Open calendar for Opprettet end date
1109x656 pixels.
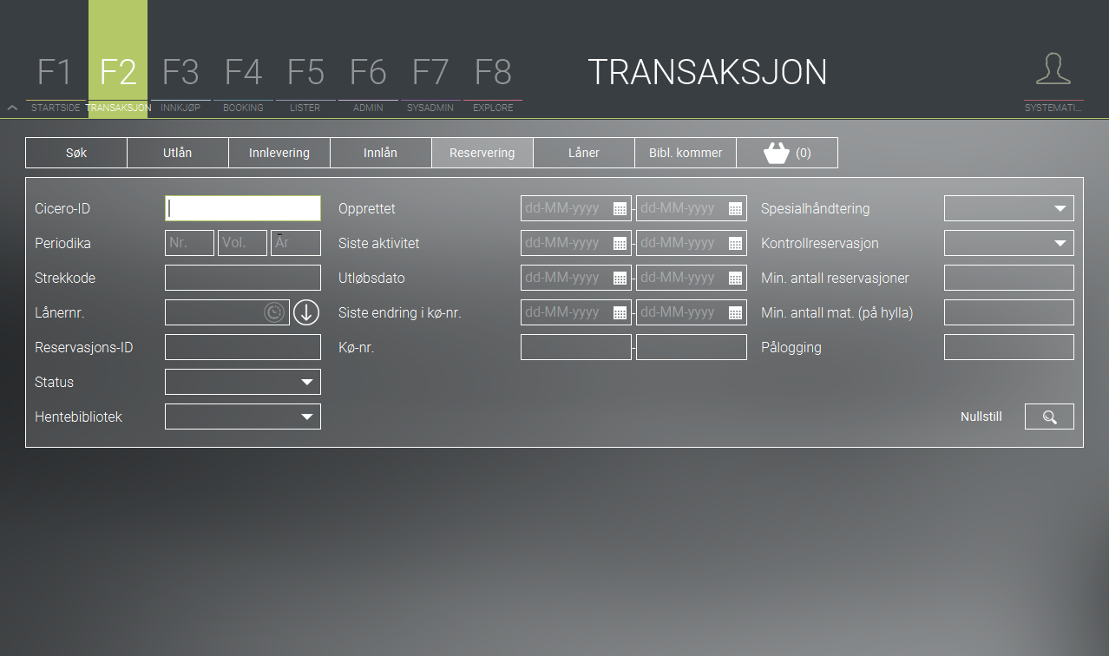735,208
